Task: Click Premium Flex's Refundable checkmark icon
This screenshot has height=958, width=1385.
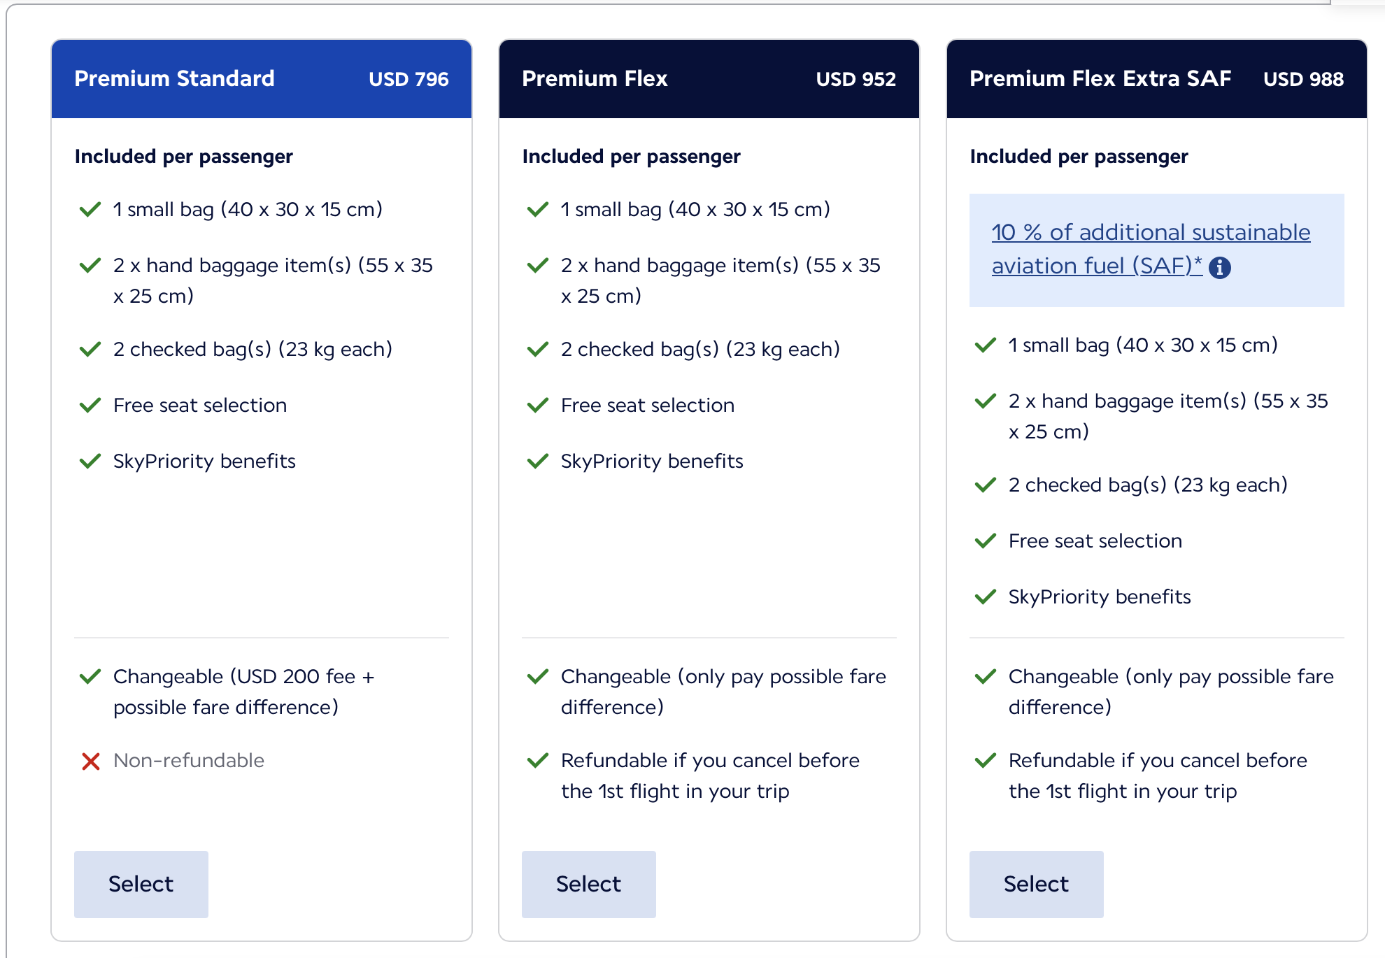Action: point(538,761)
